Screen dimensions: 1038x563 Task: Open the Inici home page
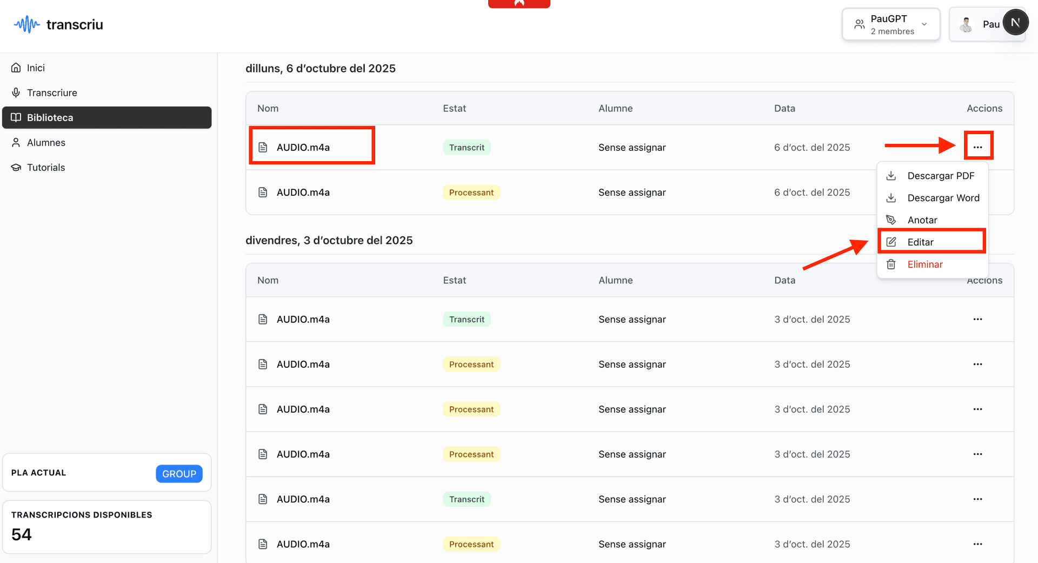[36, 68]
